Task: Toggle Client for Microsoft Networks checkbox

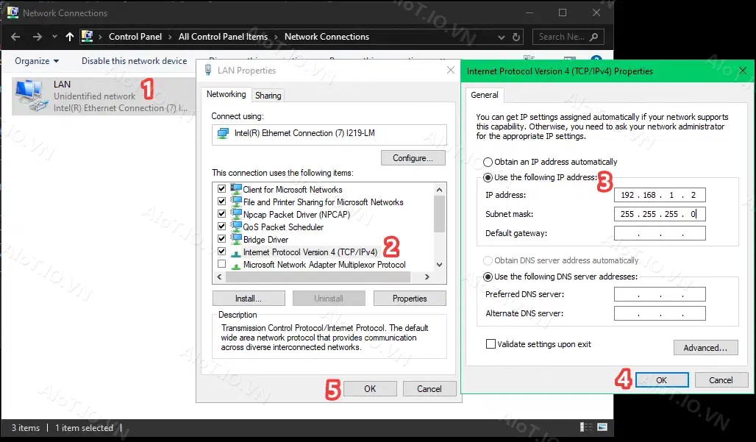Action: (222, 189)
